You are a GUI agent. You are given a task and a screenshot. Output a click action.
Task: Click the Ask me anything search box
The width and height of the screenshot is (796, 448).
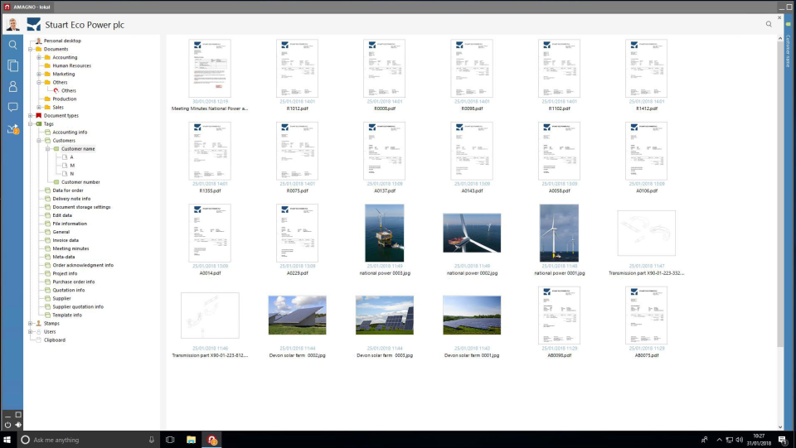pyautogui.click(x=87, y=440)
